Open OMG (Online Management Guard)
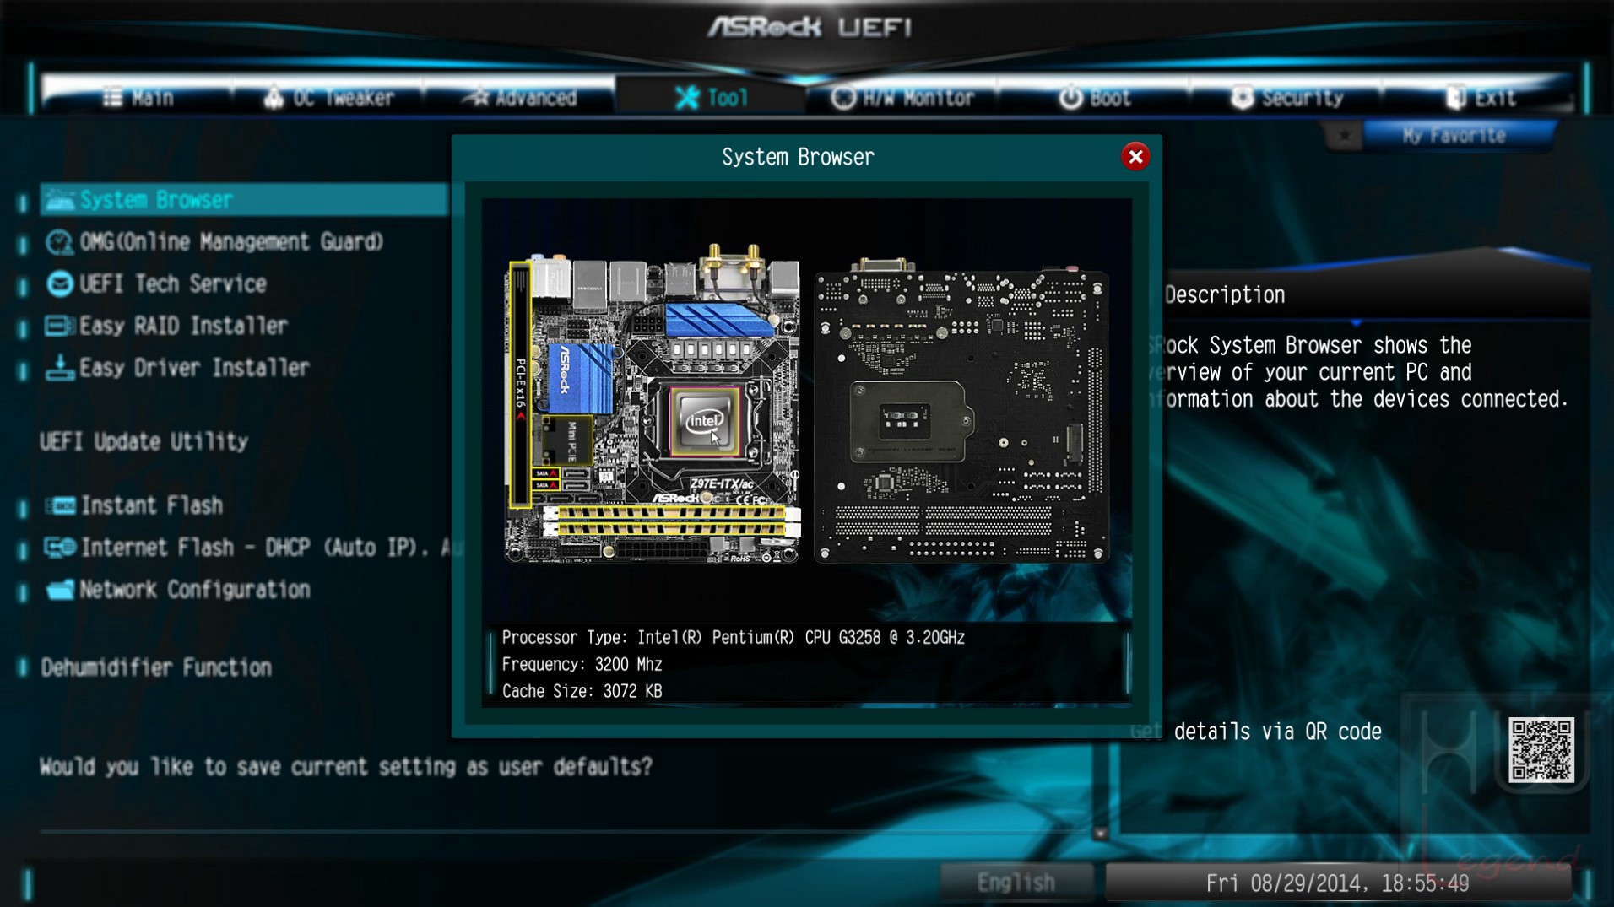Image resolution: width=1614 pixels, height=907 pixels. (x=231, y=242)
